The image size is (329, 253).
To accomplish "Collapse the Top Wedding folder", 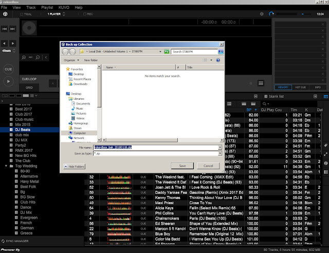I will (x=6, y=166).
